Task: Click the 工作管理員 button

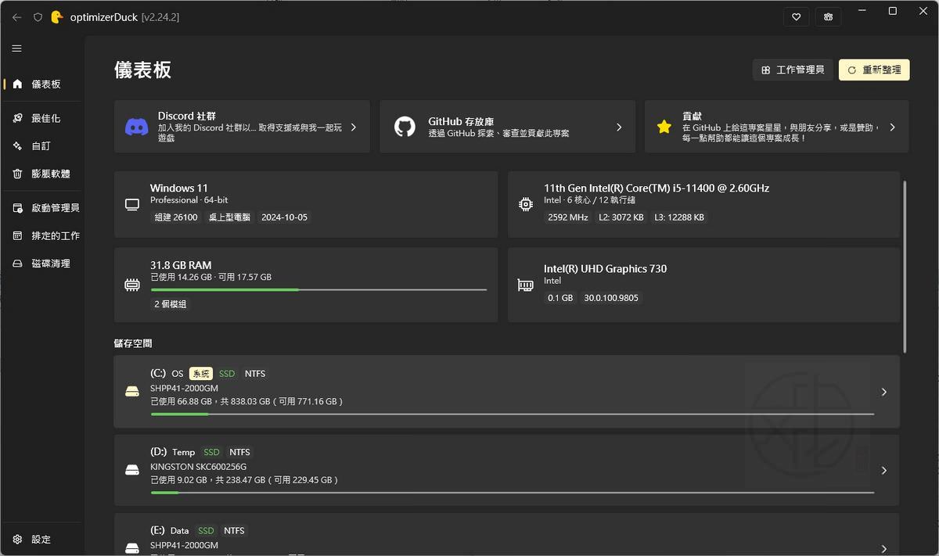Action: click(793, 70)
